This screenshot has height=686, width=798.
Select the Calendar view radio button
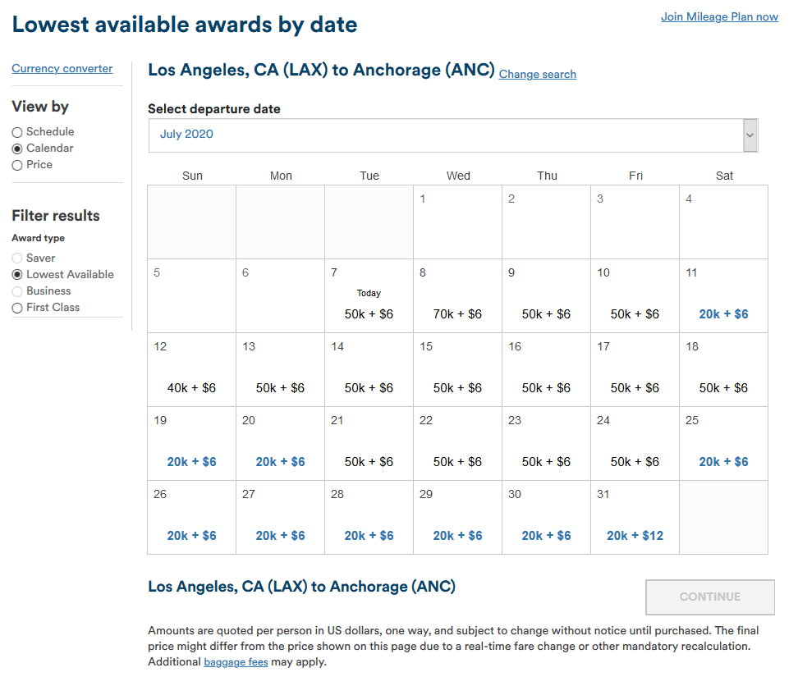point(17,149)
